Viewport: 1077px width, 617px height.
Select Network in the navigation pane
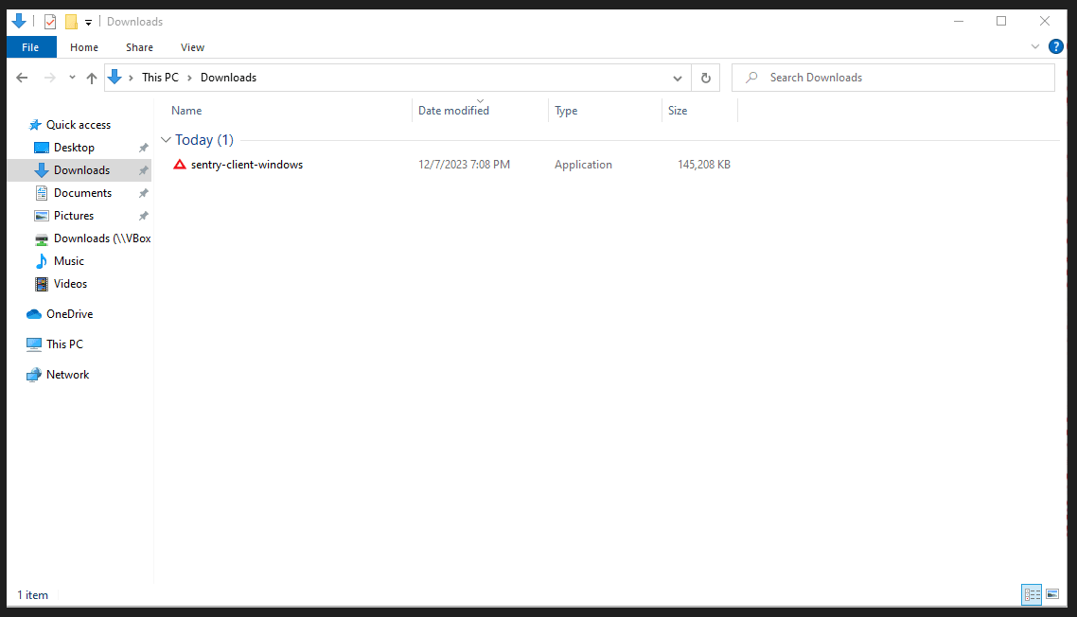tap(67, 375)
